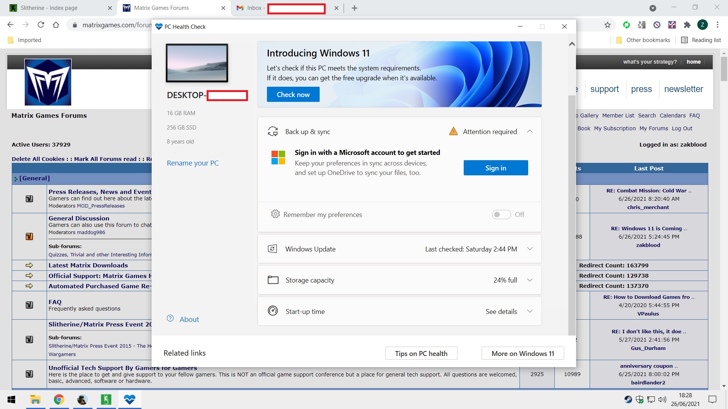728x409 pixels.
Task: Click the Sign in button
Action: tap(496, 168)
